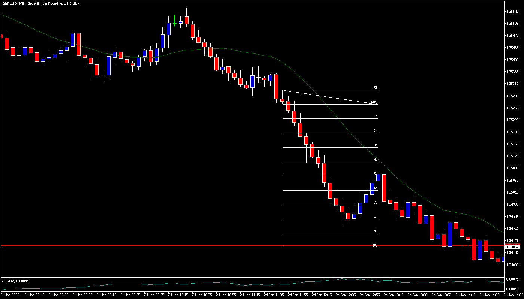The image size is (524, 299).
Task: Click price axis value 1.34875
Action: [513, 241]
